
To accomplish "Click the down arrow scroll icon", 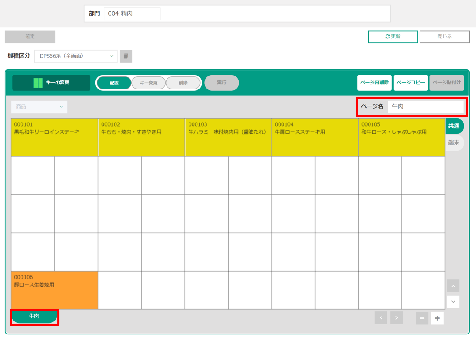I will coord(453,302).
